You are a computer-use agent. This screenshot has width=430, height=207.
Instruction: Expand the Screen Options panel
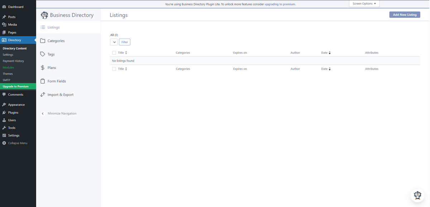364,4
